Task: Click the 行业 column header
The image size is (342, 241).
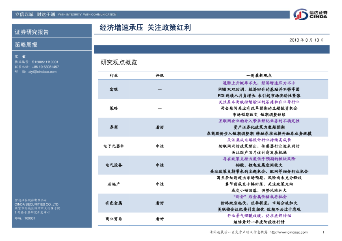Action: click(114, 76)
